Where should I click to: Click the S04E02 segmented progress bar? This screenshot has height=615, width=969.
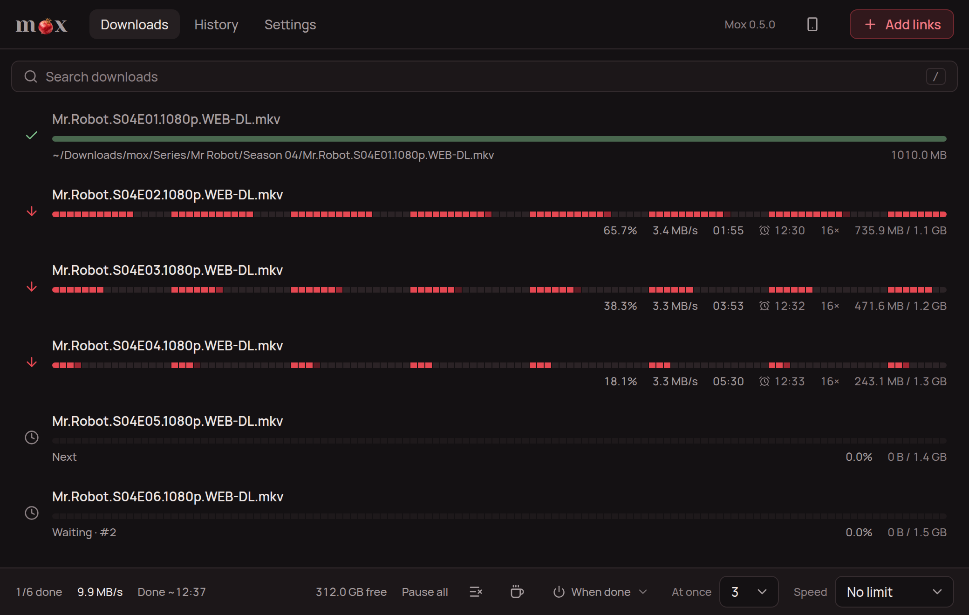[499, 214]
